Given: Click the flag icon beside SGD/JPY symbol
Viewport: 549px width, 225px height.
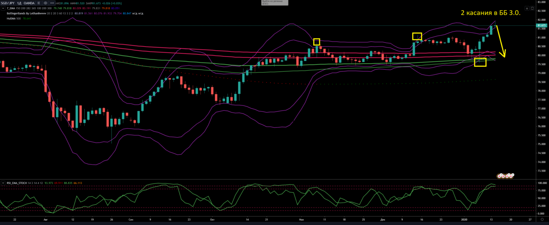Looking at the screenshot, I should tap(39, 3).
